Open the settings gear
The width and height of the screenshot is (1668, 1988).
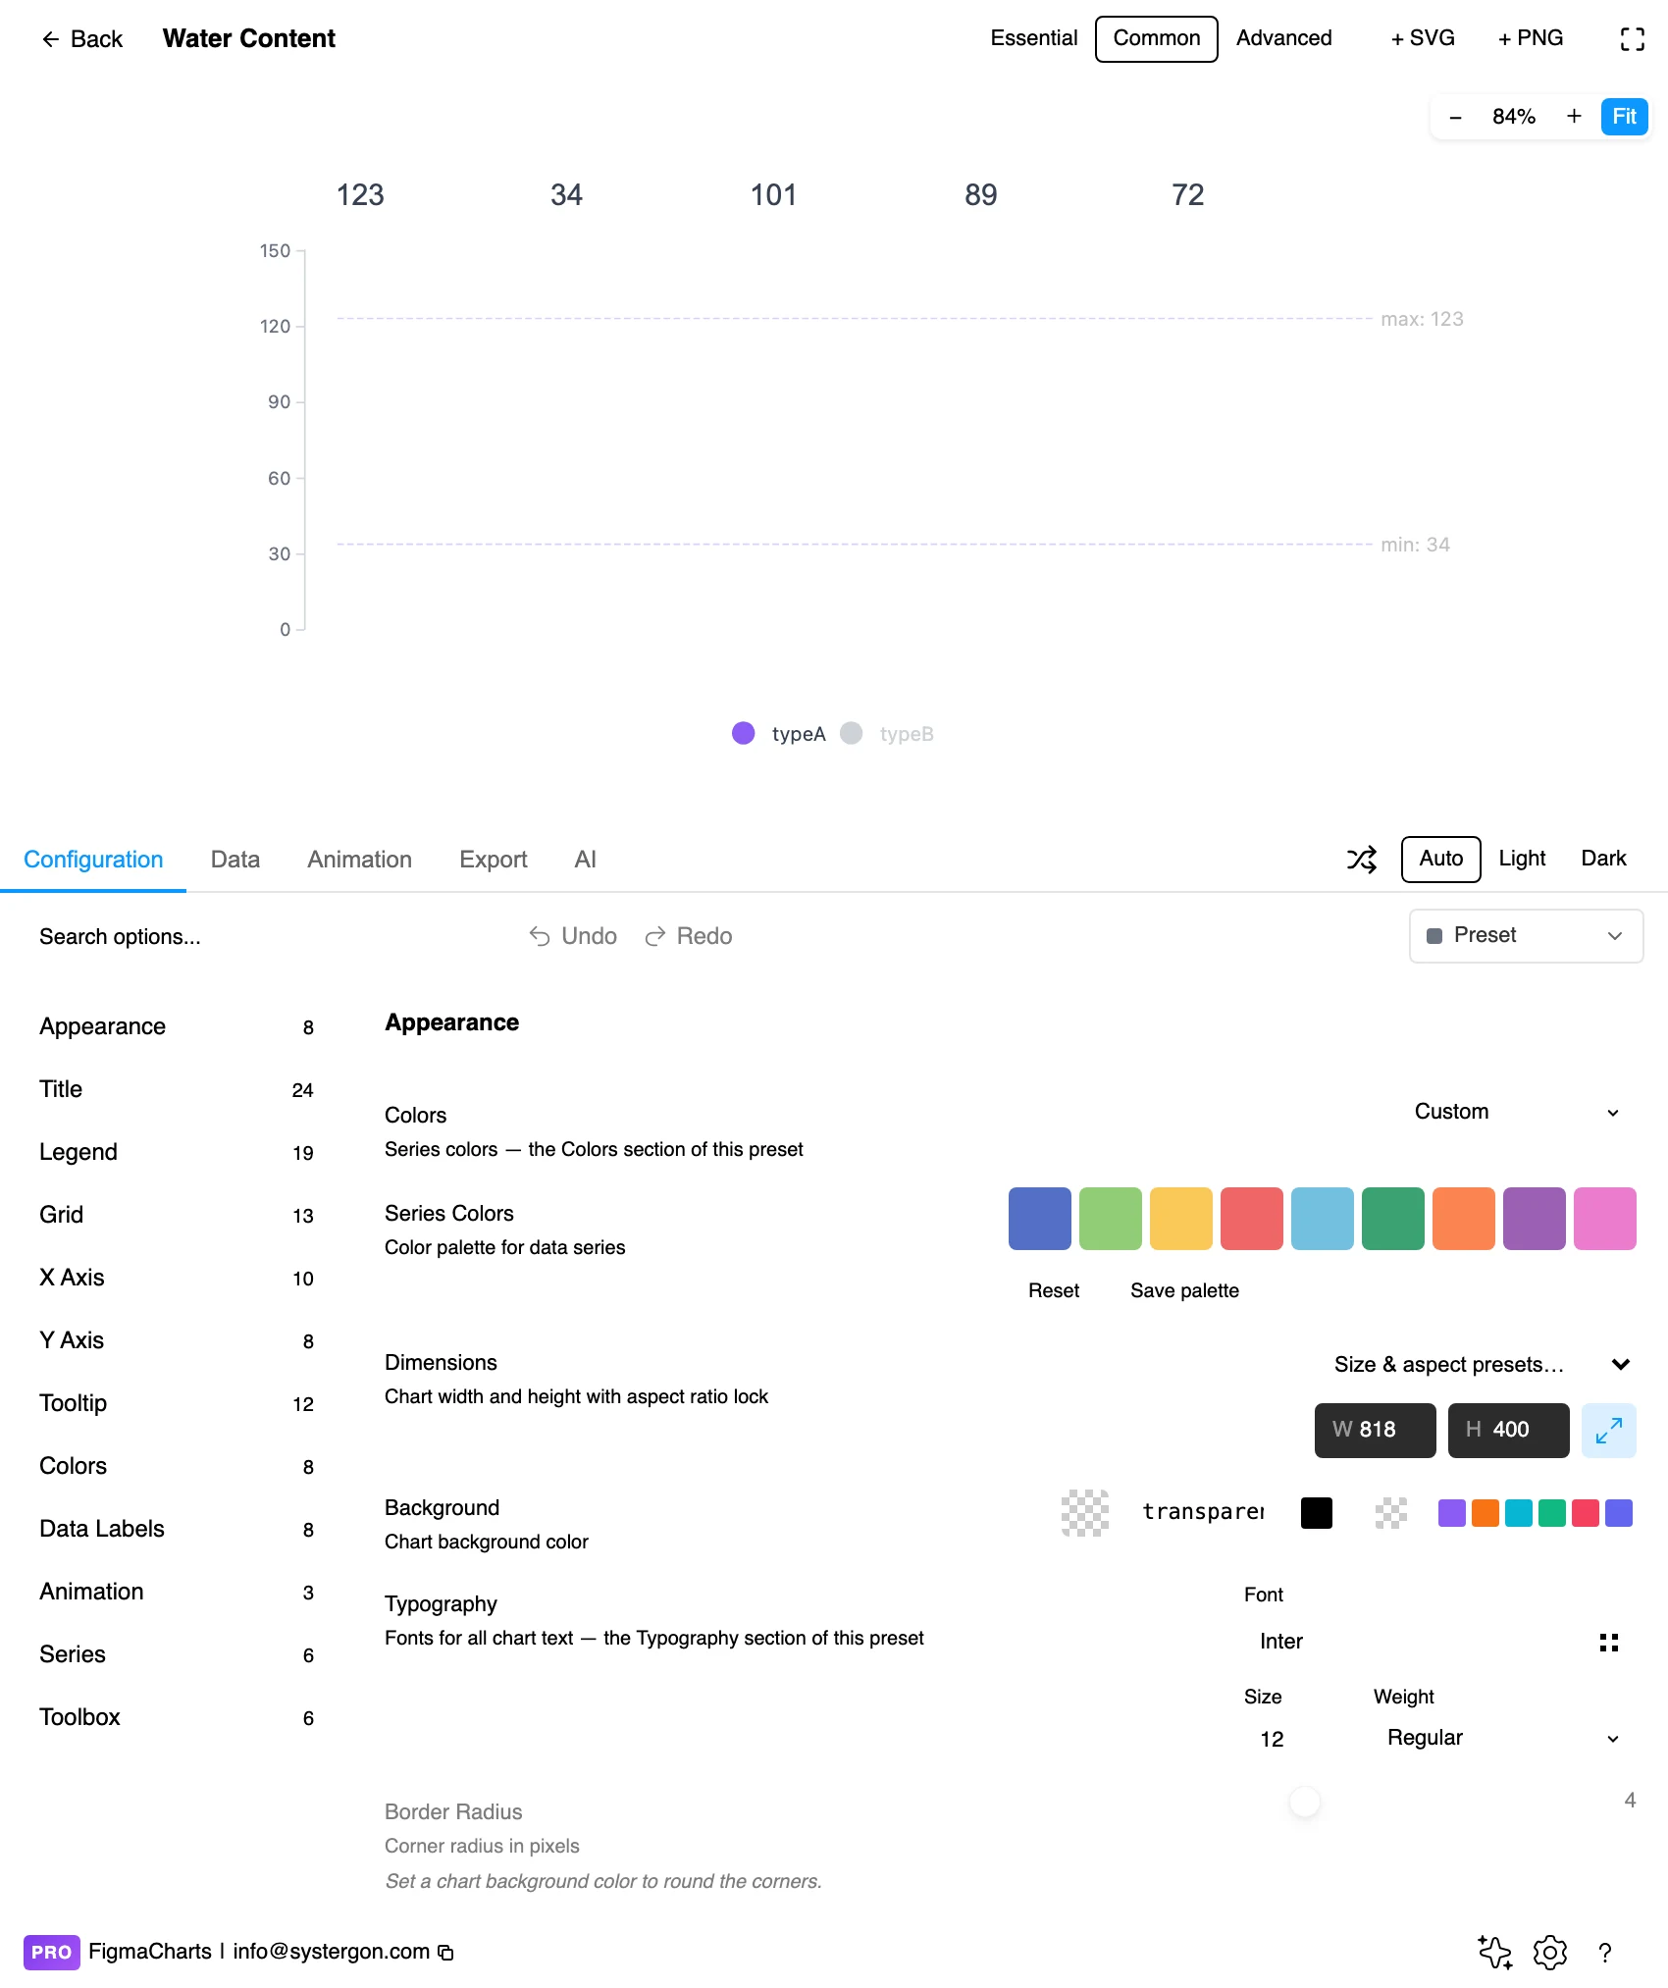click(x=1550, y=1952)
